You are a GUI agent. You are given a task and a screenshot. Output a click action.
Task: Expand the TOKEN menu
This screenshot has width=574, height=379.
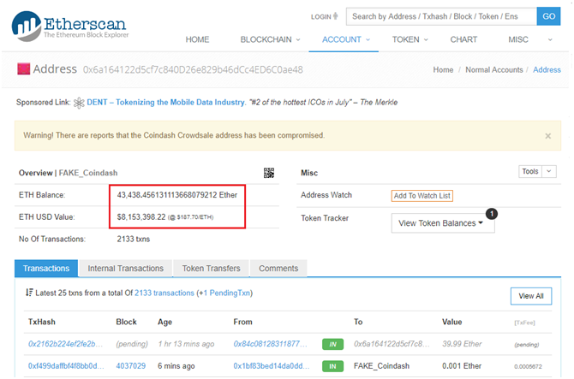(410, 39)
